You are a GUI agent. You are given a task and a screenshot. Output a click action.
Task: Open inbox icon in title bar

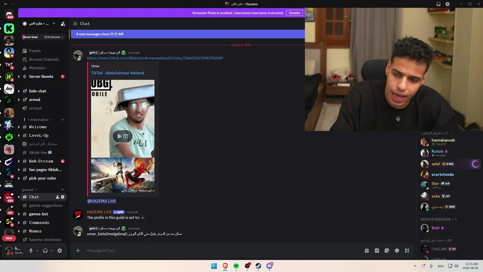click(438, 4)
